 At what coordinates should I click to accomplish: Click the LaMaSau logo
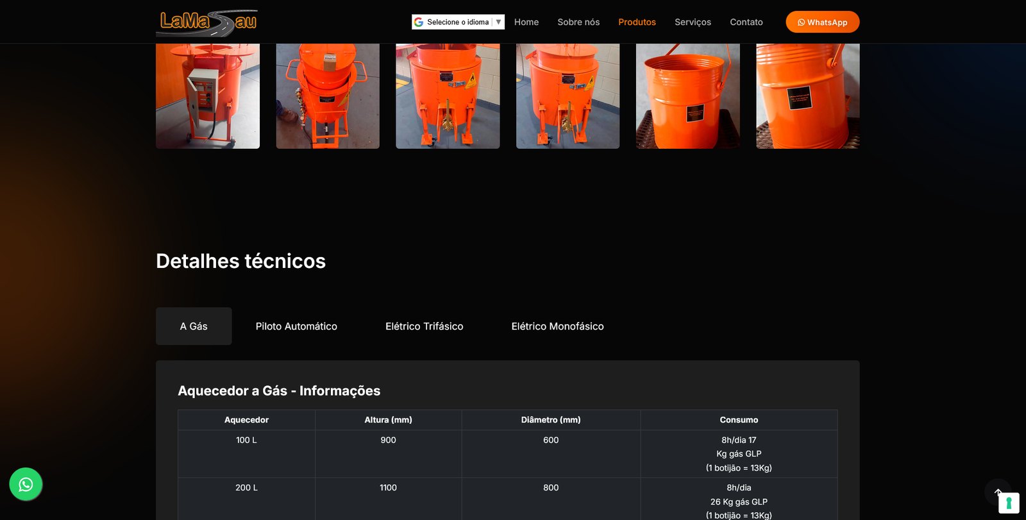pos(206,22)
